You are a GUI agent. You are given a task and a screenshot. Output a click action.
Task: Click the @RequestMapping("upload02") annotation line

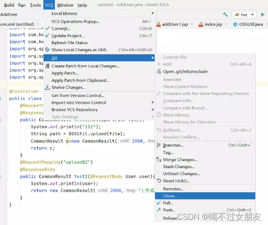(56, 162)
